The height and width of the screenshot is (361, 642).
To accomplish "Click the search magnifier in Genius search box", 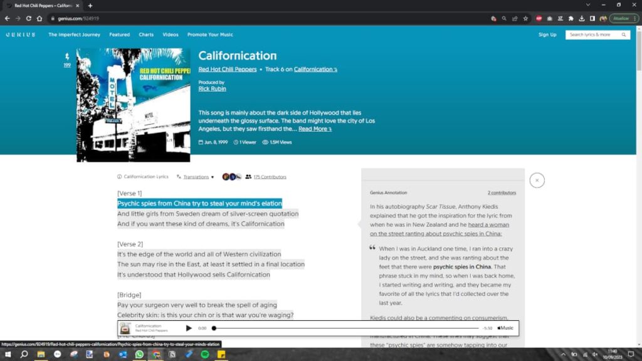I will pyautogui.click(x=624, y=35).
